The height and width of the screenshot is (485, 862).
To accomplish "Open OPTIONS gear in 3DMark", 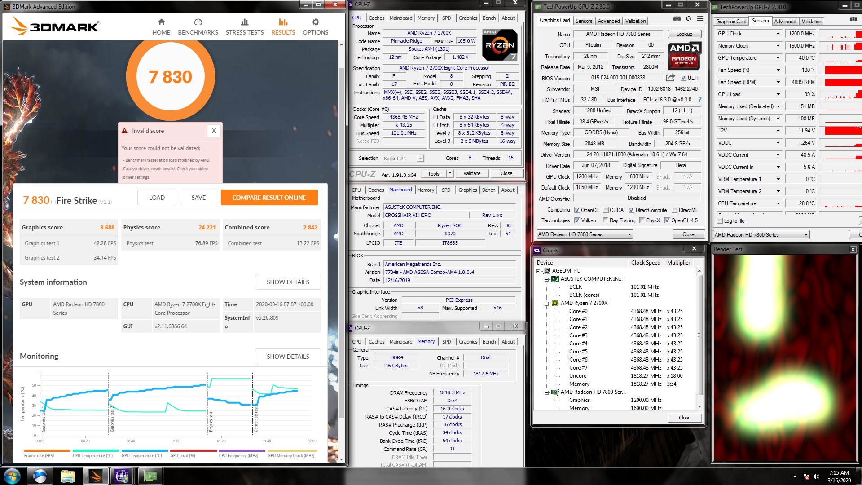I will pyautogui.click(x=316, y=27).
